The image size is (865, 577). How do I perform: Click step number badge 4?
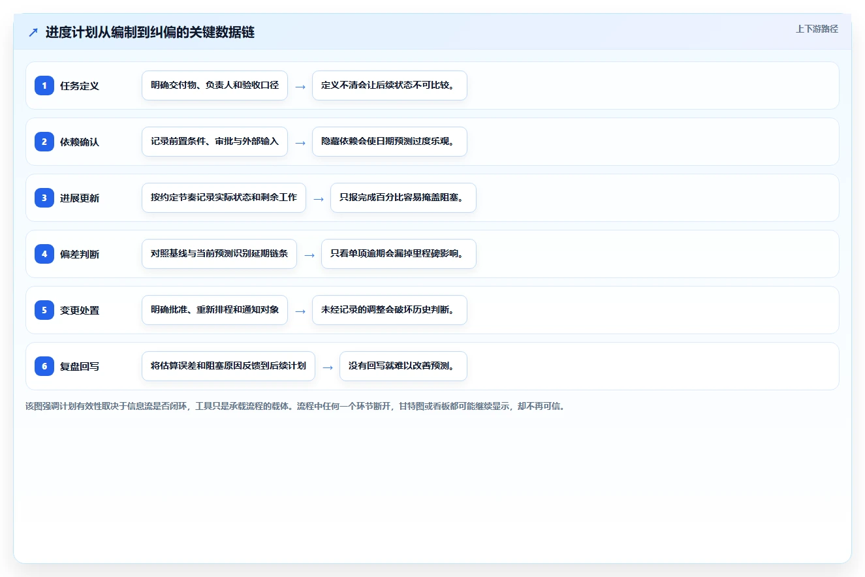click(x=44, y=254)
